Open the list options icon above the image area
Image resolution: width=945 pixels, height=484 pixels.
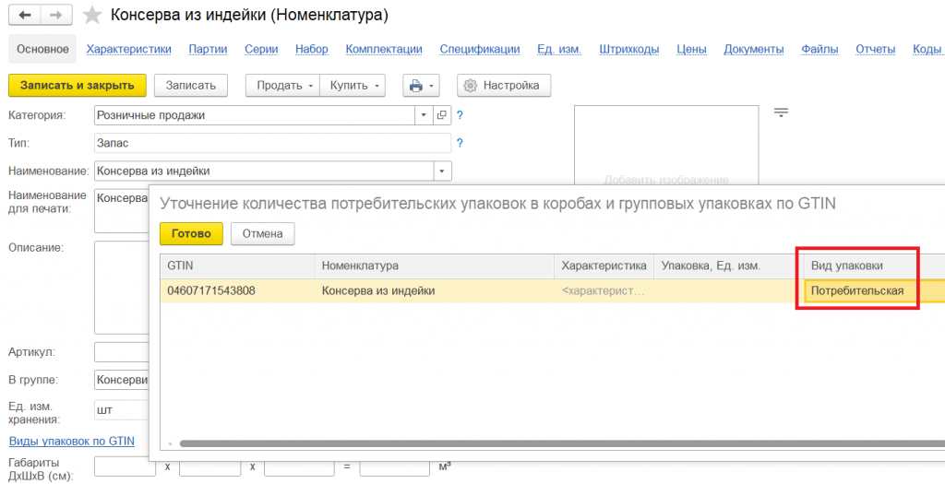coord(781,112)
